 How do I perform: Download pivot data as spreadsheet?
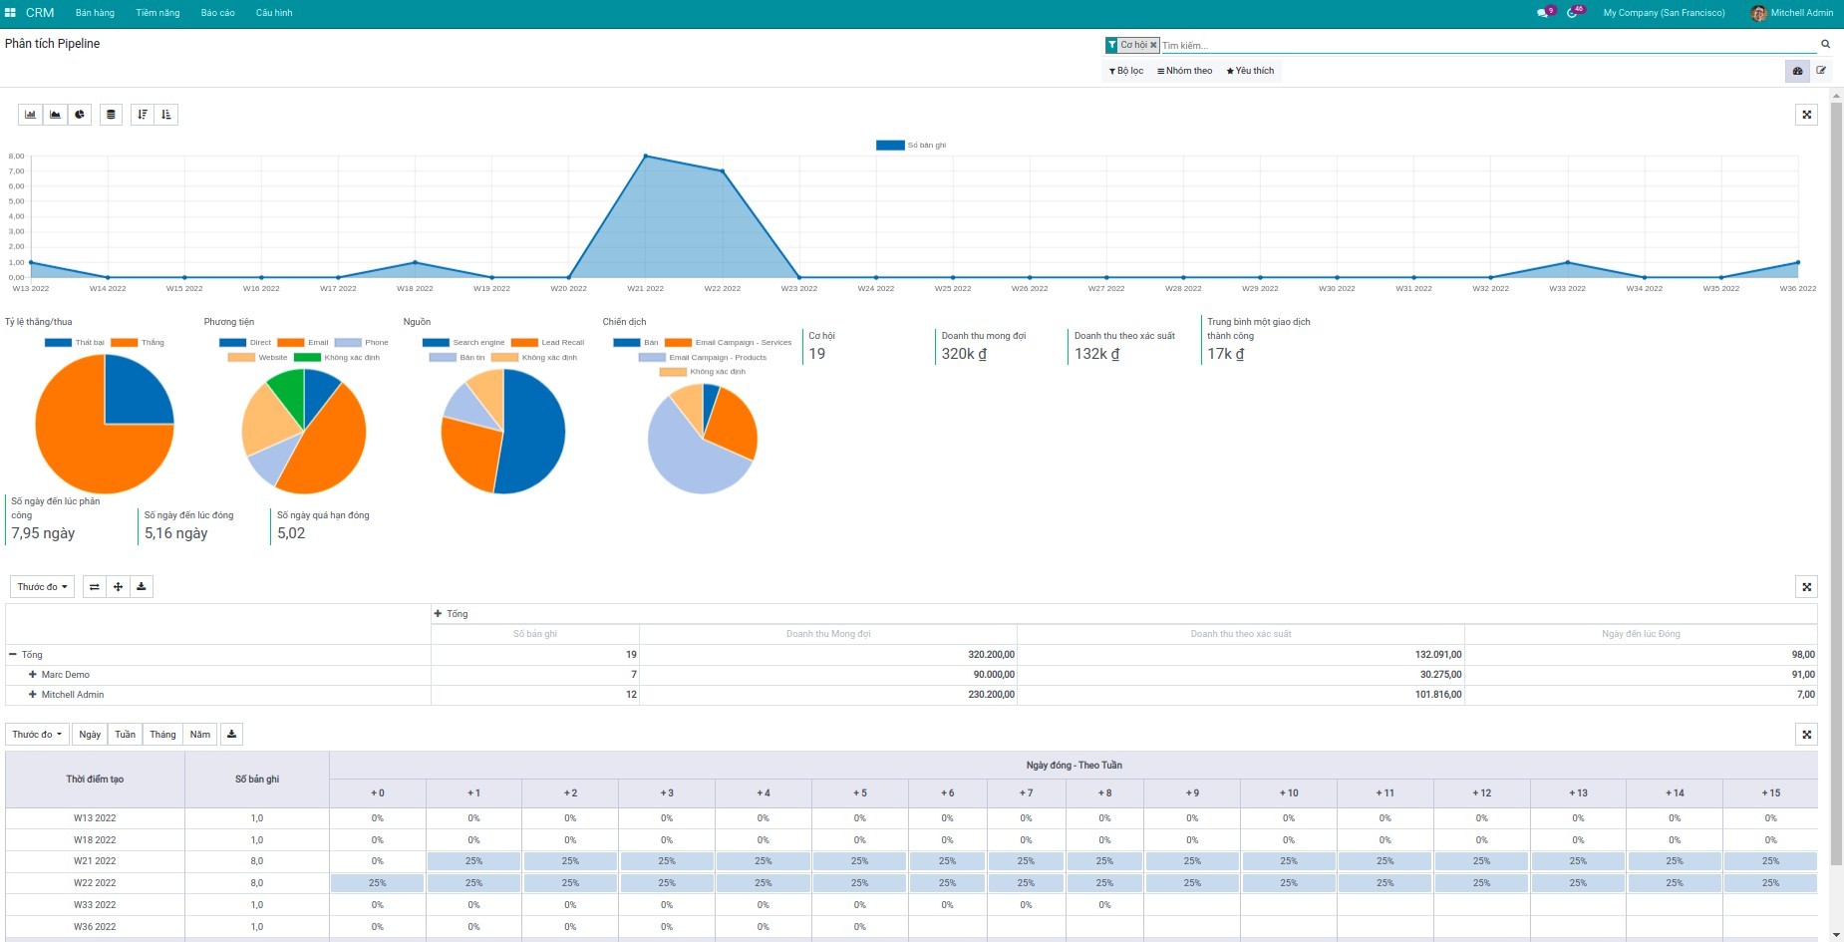(141, 586)
